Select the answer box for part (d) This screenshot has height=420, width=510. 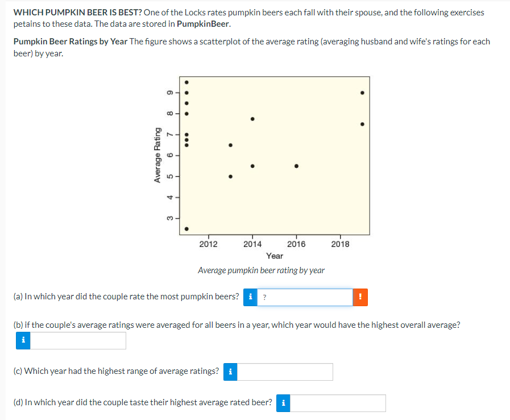tap(338, 403)
